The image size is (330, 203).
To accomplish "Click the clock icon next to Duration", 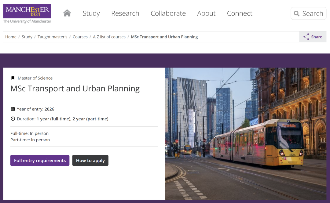I will 13,119.
